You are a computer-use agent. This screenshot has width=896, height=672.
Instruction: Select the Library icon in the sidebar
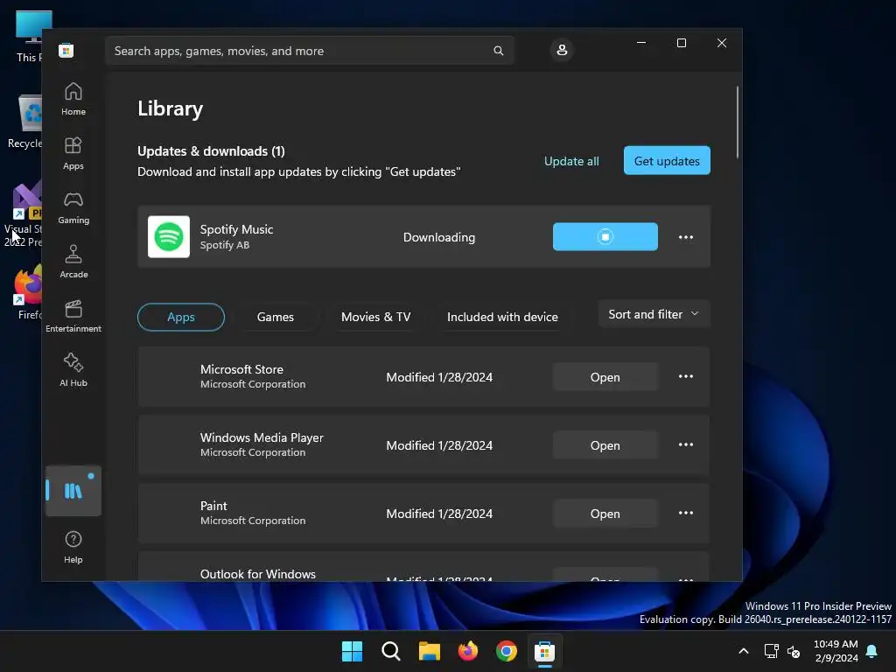[x=73, y=491]
